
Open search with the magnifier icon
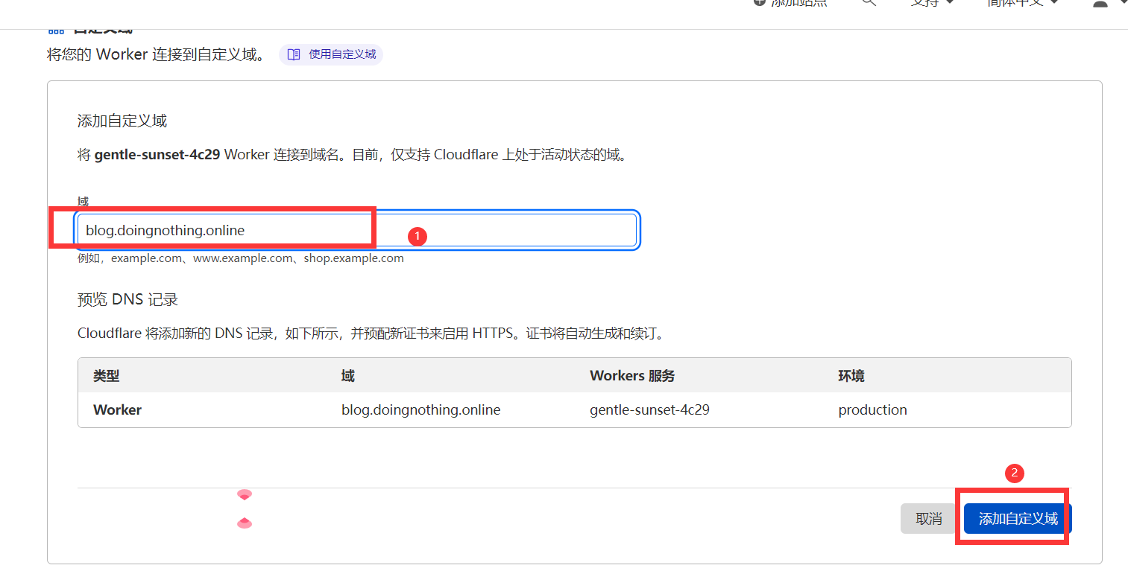pyautogui.click(x=869, y=2)
